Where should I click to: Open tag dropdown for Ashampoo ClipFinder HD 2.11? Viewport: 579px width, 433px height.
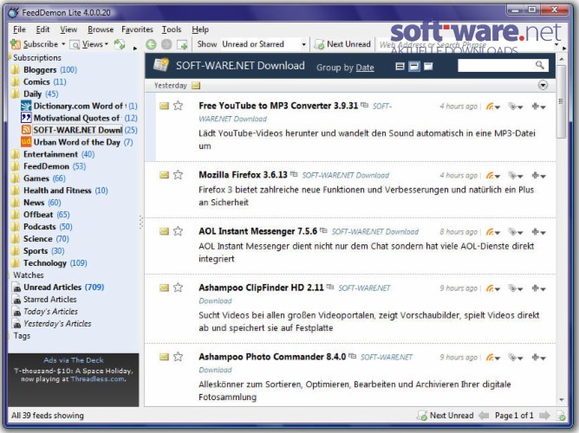point(516,288)
